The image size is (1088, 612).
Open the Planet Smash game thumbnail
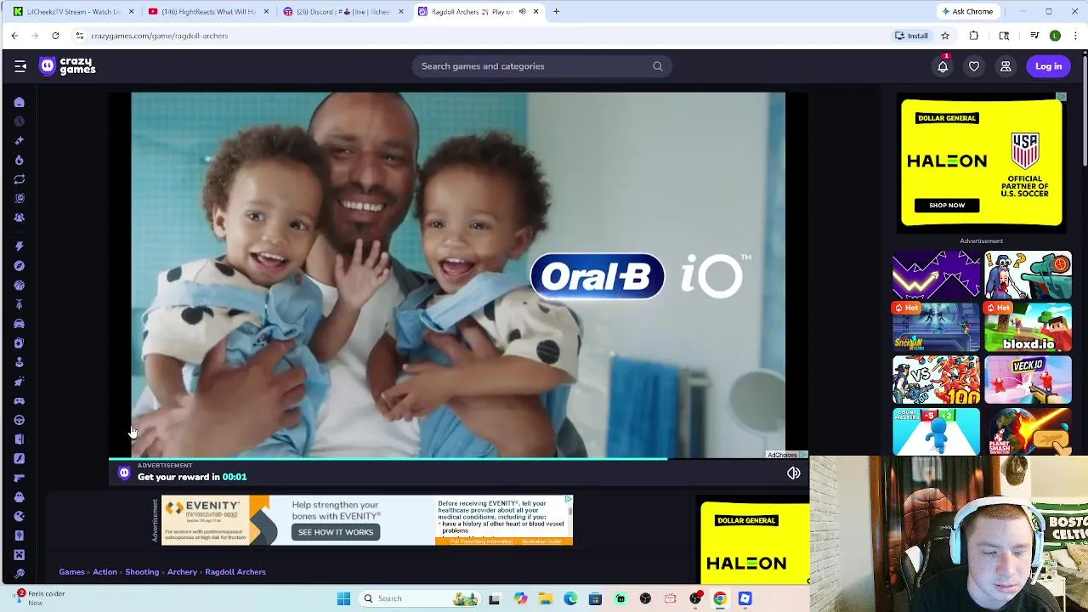(1028, 432)
